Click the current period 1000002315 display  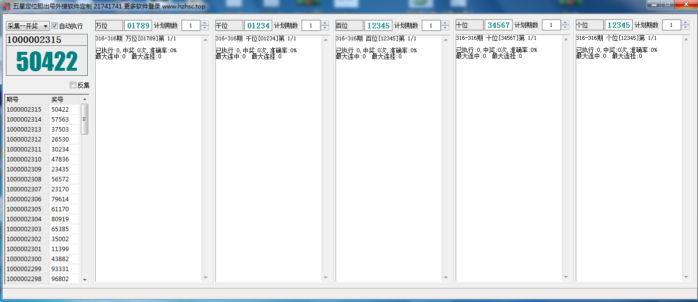click(x=47, y=40)
